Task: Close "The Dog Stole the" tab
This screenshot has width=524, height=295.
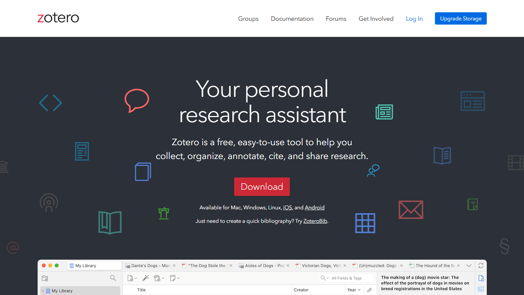Action: [231, 265]
